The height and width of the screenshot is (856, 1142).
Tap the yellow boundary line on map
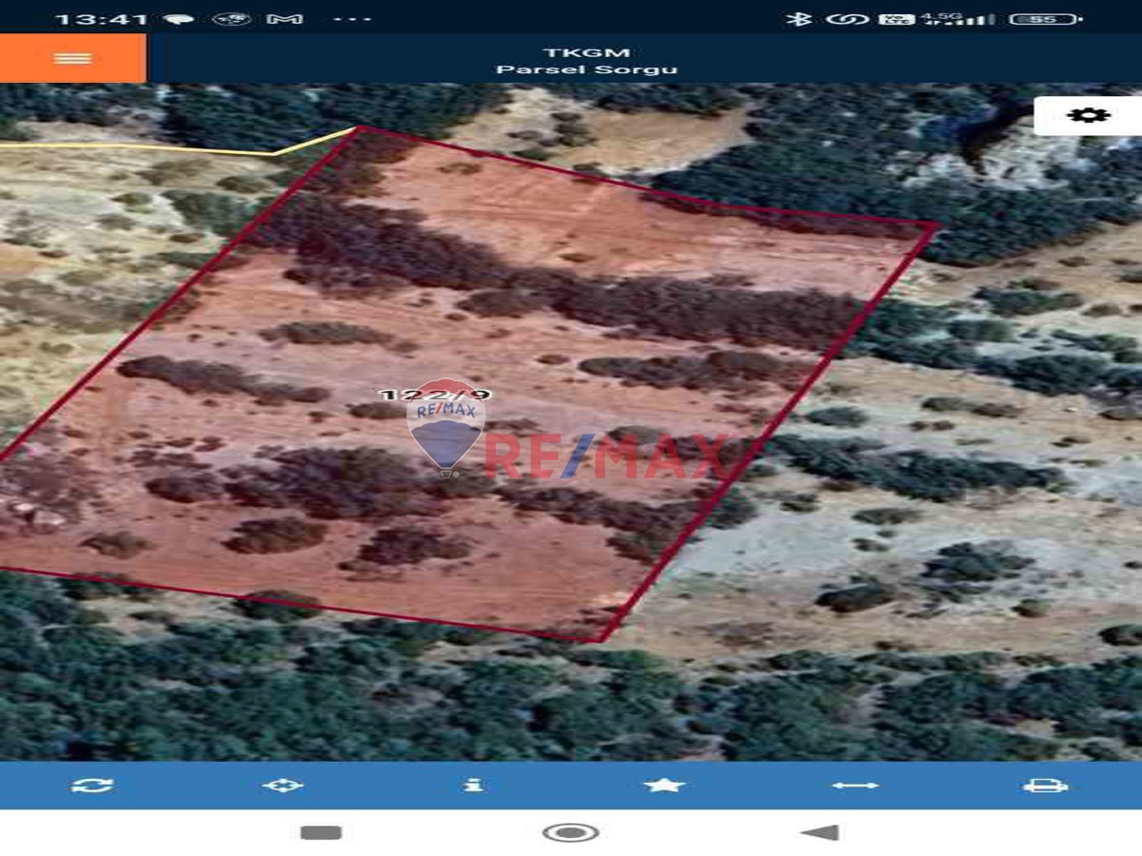point(143,147)
